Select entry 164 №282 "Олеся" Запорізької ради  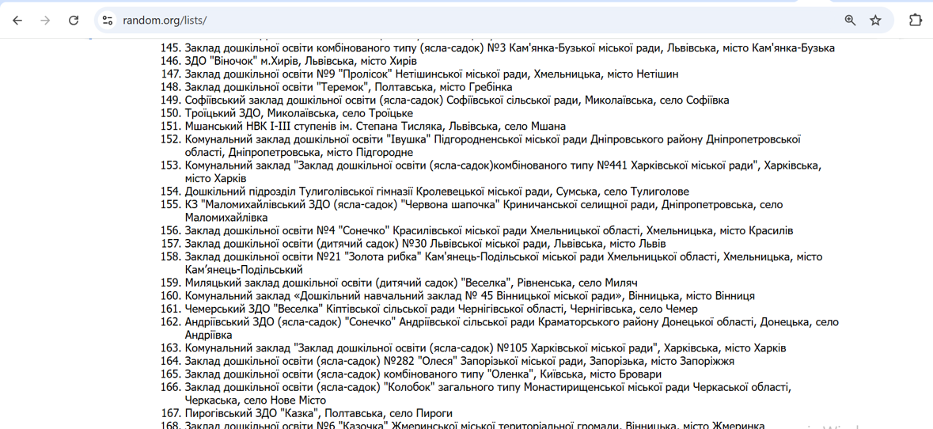[x=459, y=361]
